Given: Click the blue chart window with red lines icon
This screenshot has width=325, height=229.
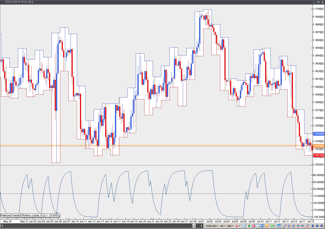Looking at the screenshot, I should pyautogui.click(x=262, y=226).
